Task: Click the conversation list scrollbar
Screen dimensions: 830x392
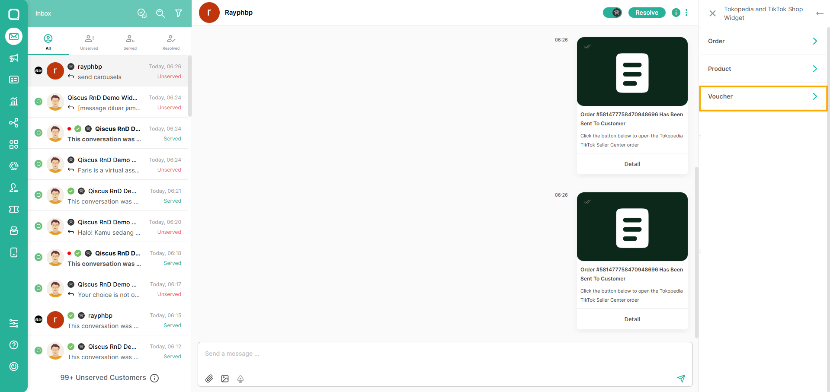Action: (190, 86)
